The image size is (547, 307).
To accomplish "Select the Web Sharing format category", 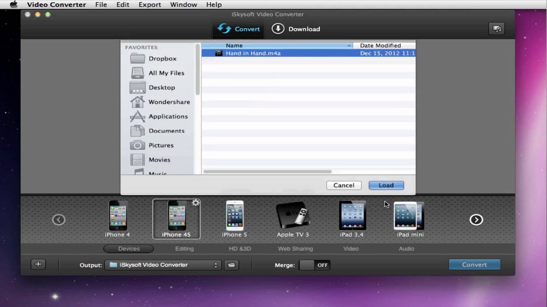I will pos(295,249).
